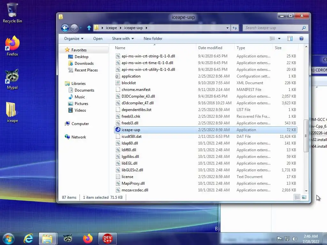Open Music library
This screenshot has height=245, width=327.
click(80, 97)
